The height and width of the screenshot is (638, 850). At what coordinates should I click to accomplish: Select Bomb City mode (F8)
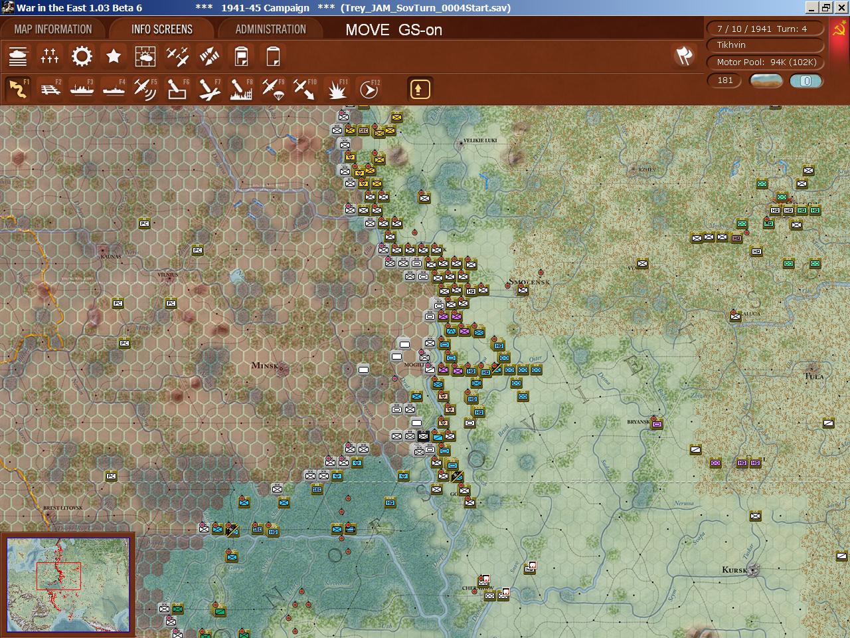[241, 89]
